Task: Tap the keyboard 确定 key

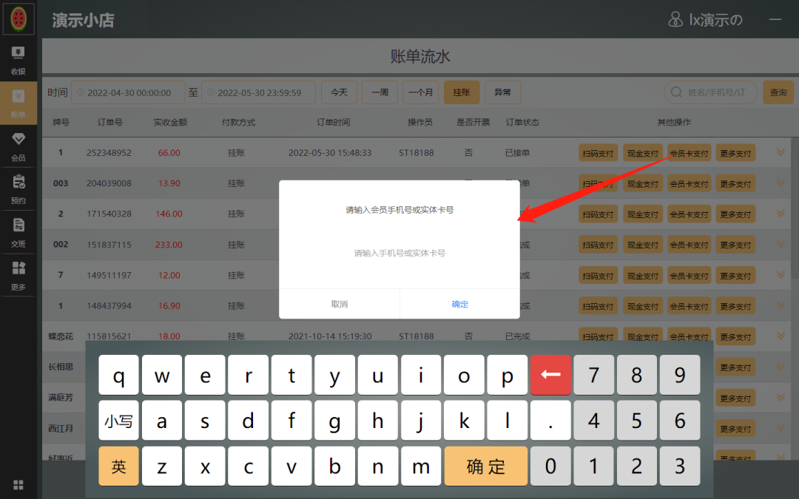Action: 485,466
